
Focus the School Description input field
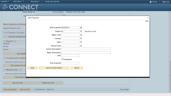(86, 49)
